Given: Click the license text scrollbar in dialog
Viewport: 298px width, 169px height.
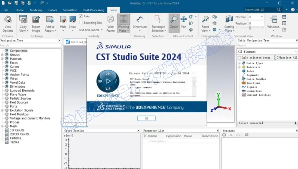Looking at the screenshot, I should (194, 83).
